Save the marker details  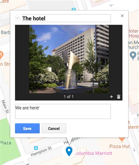(27, 128)
